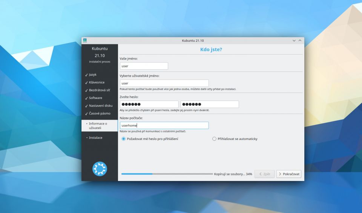The height and width of the screenshot is (213, 362).
Task: Select 'Požadovat mé heslo pro přihlášení' option
Action: click(x=150, y=139)
